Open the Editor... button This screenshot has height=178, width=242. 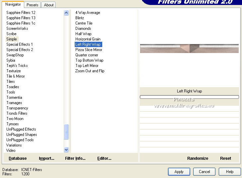(104, 158)
